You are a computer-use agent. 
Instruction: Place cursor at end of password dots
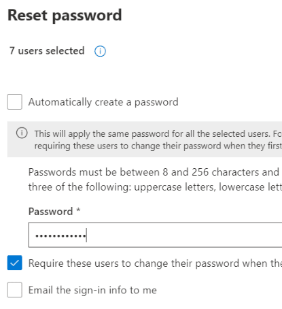coord(86,235)
